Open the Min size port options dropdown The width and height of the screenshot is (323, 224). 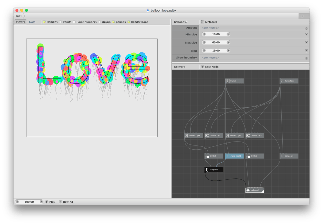tap(306, 34)
